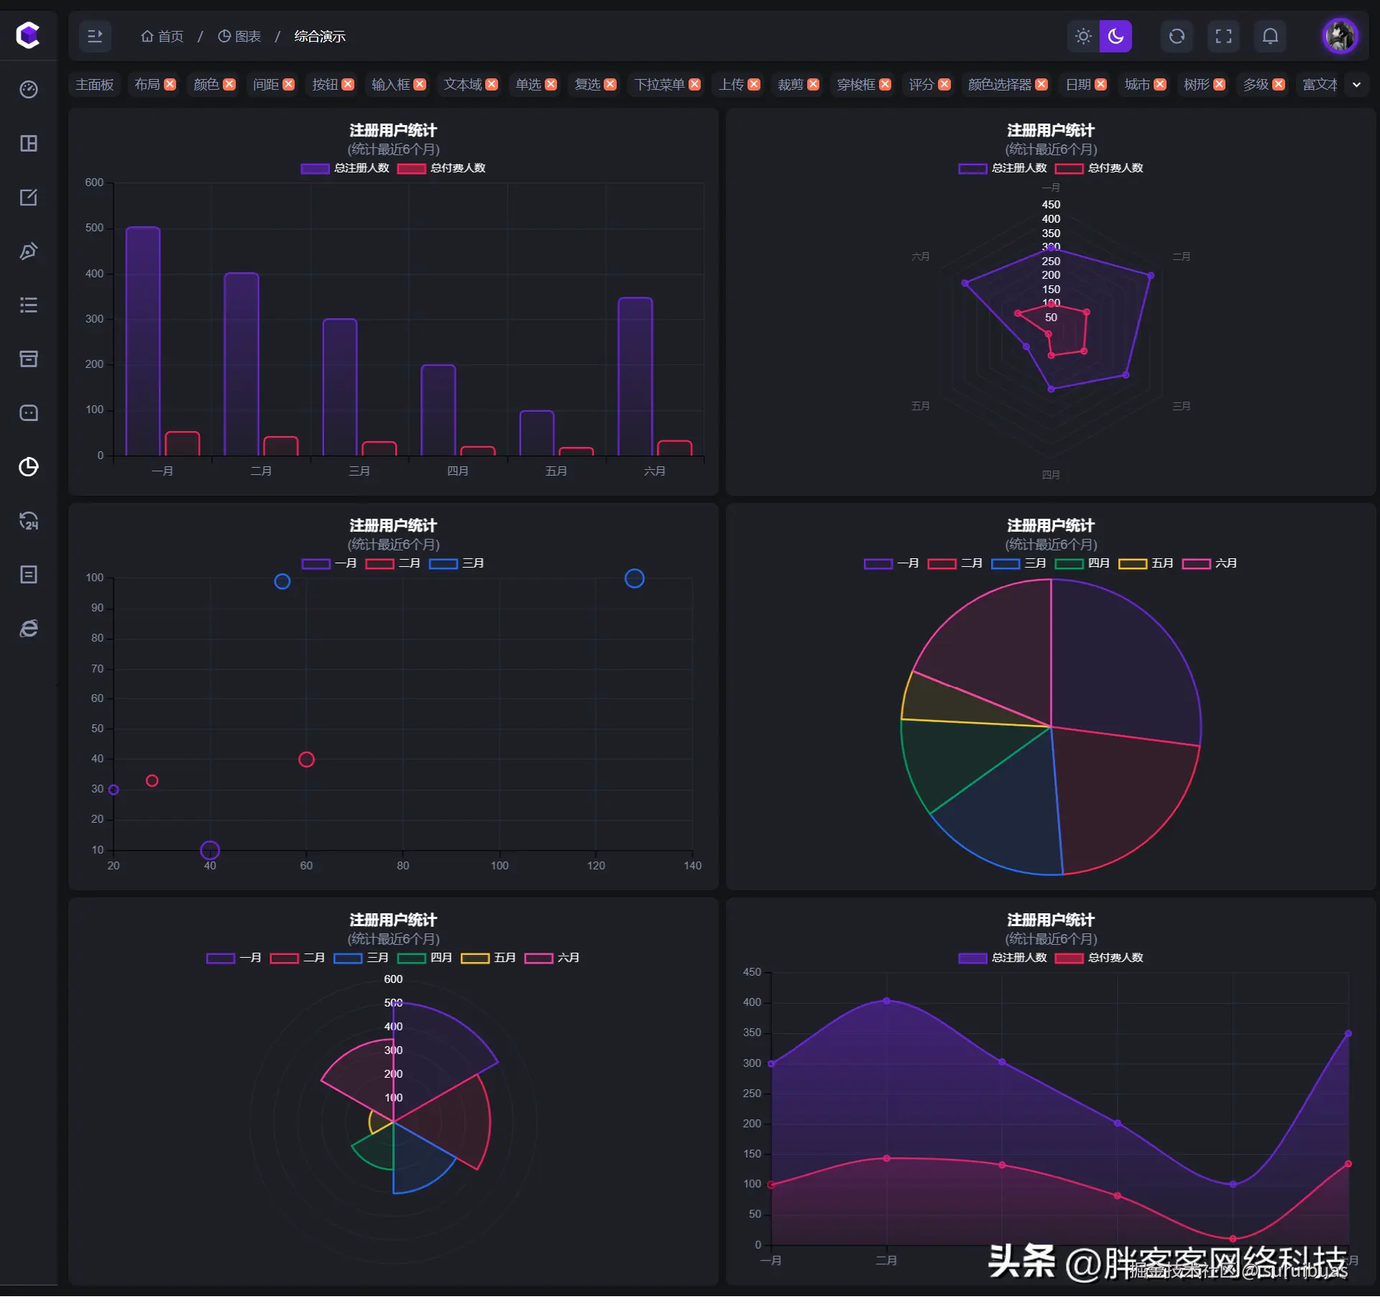The height and width of the screenshot is (1312, 1380).
Task: Switch to light mode sun toggle
Action: [x=1083, y=36]
